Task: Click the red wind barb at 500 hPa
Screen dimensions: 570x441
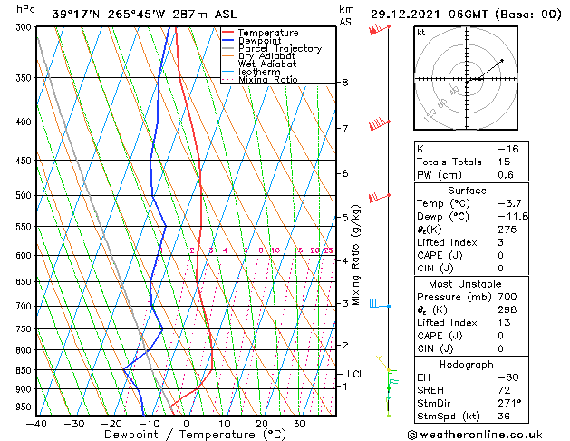Action: [x=378, y=197]
